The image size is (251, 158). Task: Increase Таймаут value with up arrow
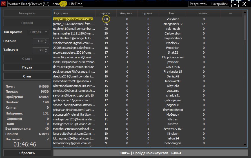click(46, 49)
